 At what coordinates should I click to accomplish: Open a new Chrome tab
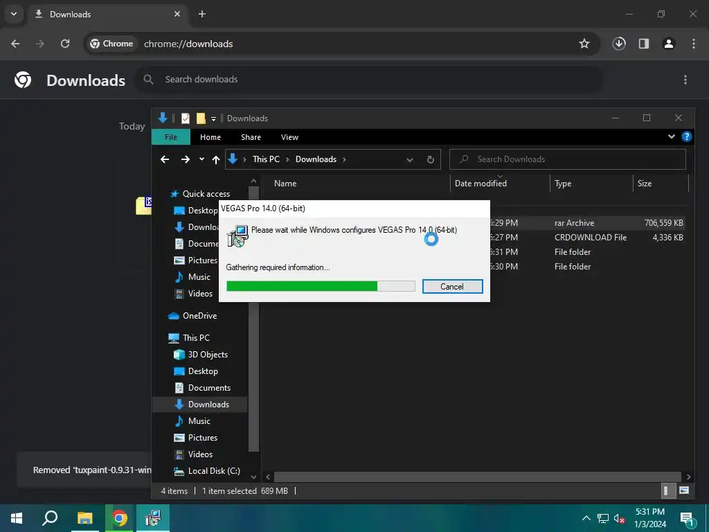coord(202,14)
